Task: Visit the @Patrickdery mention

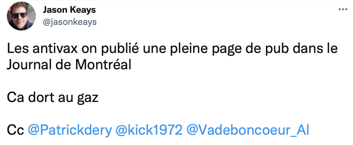Action: [70, 130]
